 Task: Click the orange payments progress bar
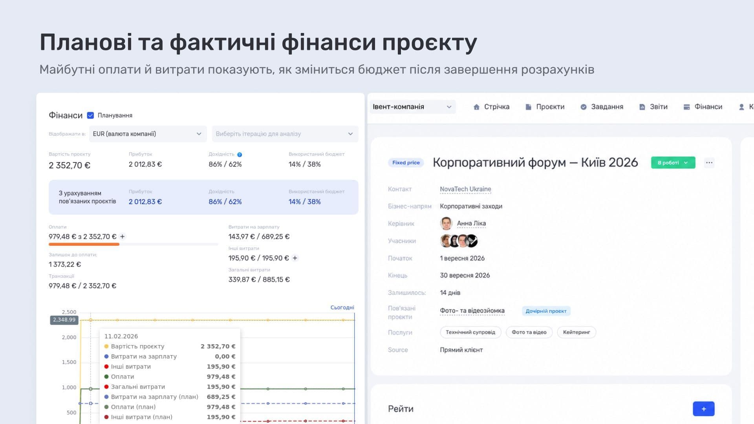[x=84, y=244]
